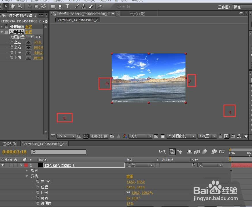Click the Always Preview This View icon

[x=53, y=136]
